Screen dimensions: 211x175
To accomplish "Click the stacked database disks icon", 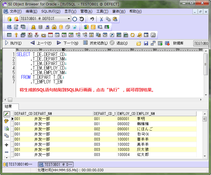I will [x=40, y=27].
